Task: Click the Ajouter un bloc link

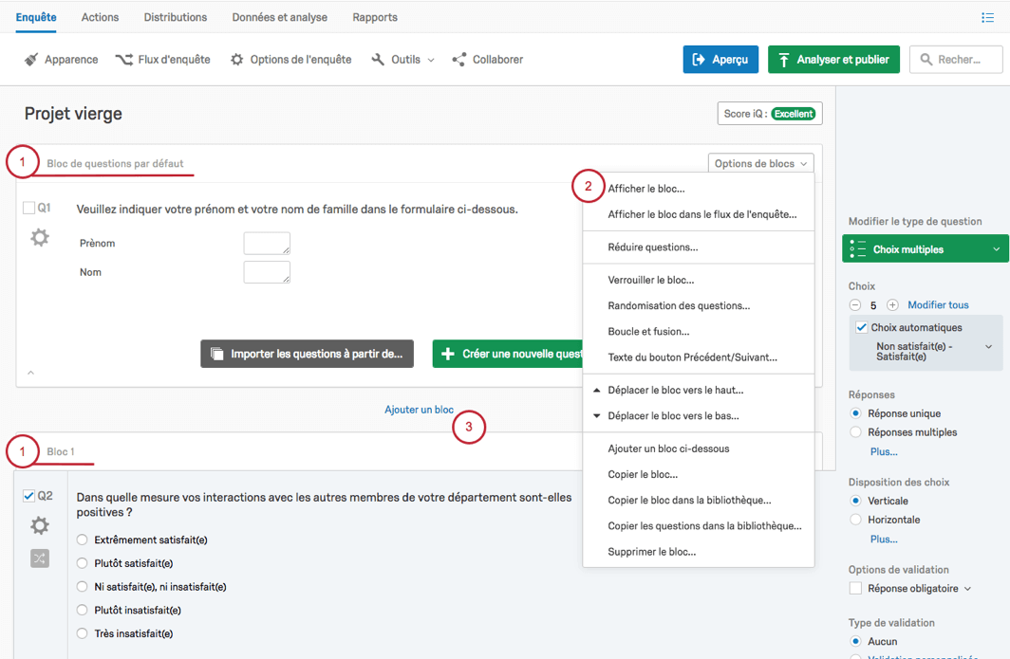Action: pos(419,410)
